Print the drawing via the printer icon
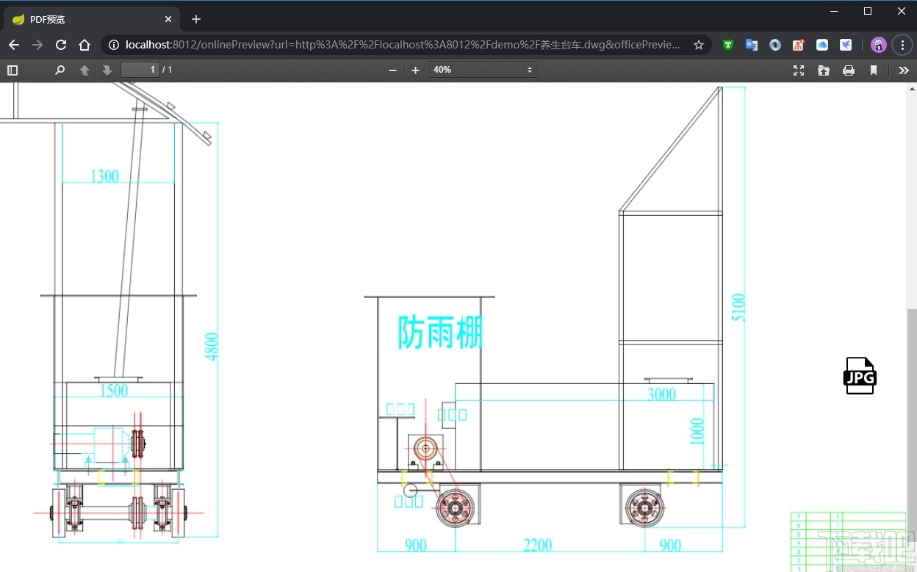 [x=849, y=70]
